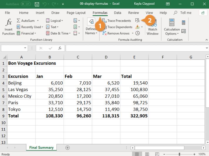Image resolution: width=209 pixels, height=156 pixels.
Task: Click the Save icon in the title bar
Action: click(37, 4)
